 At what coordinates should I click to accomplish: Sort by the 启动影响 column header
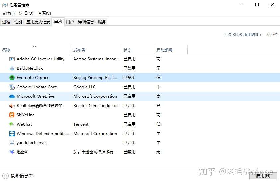point(171,50)
